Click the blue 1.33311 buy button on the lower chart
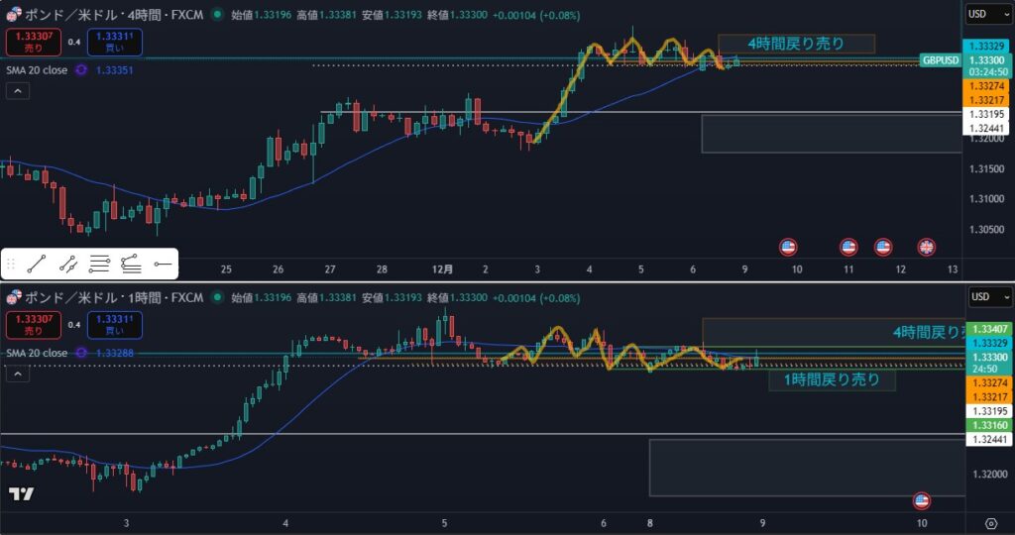This screenshot has width=1015, height=535. tap(114, 324)
